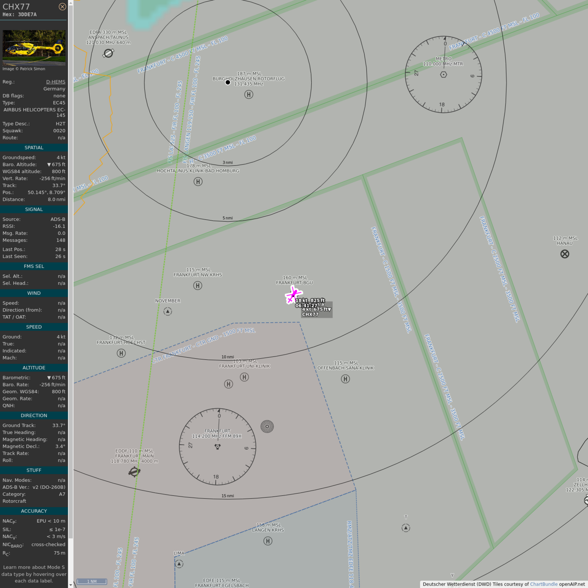Screen dimensions: 588x588
Task: Click the ACCURACY section header
Action: [x=34, y=511]
